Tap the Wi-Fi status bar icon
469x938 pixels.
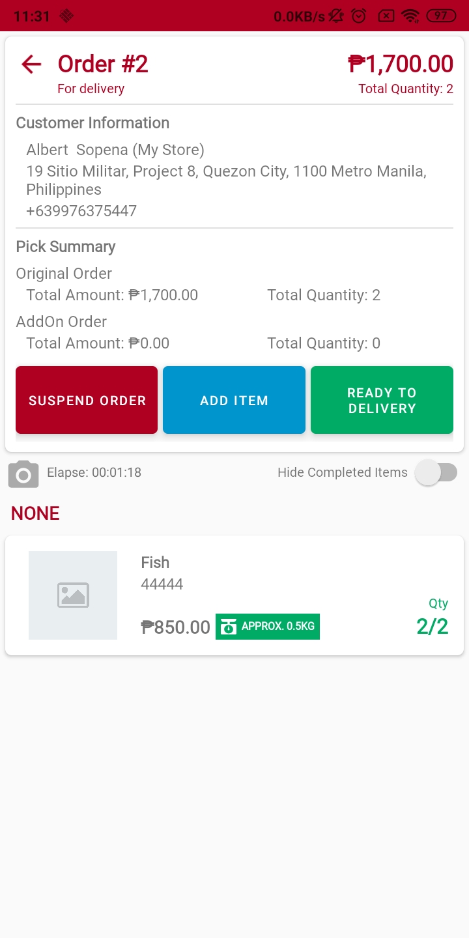[410, 16]
